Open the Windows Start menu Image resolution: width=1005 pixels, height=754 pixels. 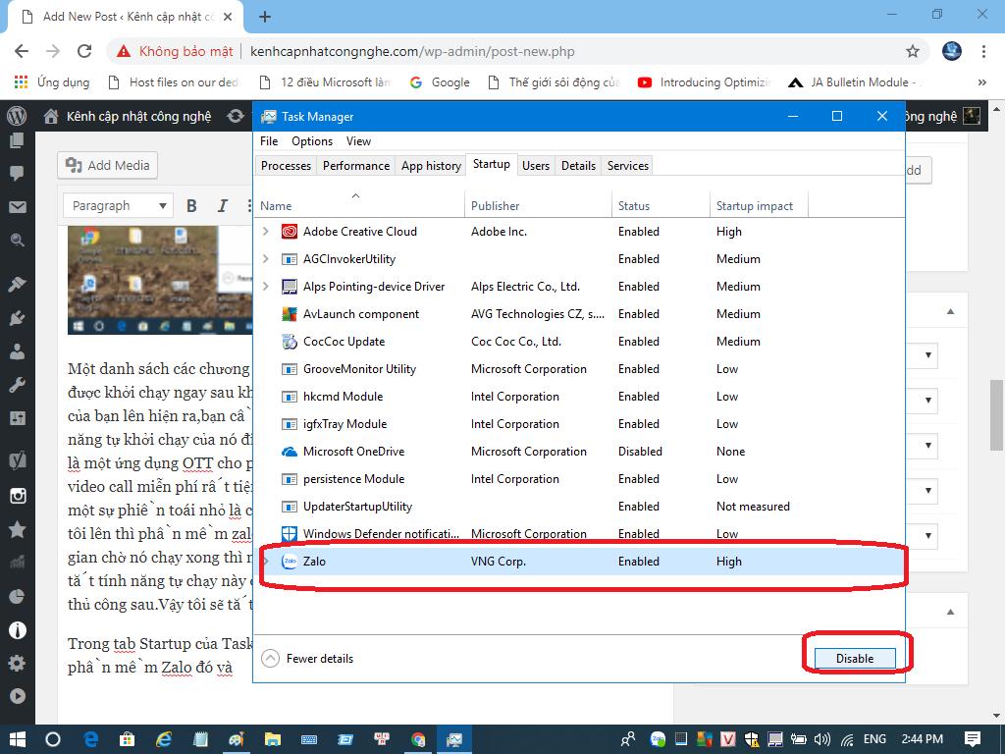tap(17, 738)
